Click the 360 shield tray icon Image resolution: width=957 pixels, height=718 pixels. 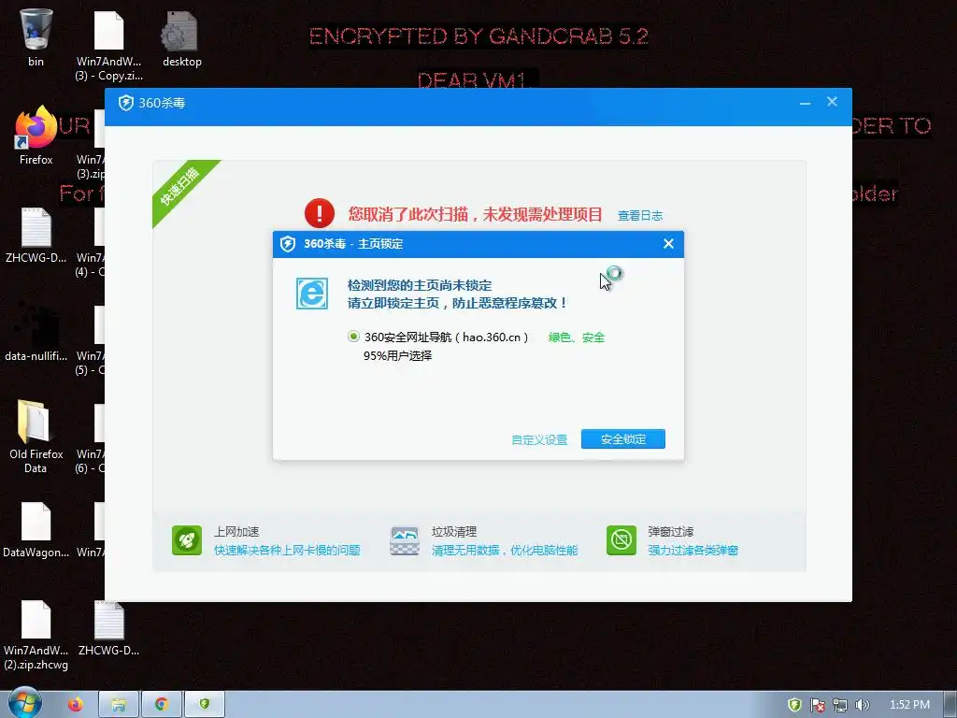(794, 705)
